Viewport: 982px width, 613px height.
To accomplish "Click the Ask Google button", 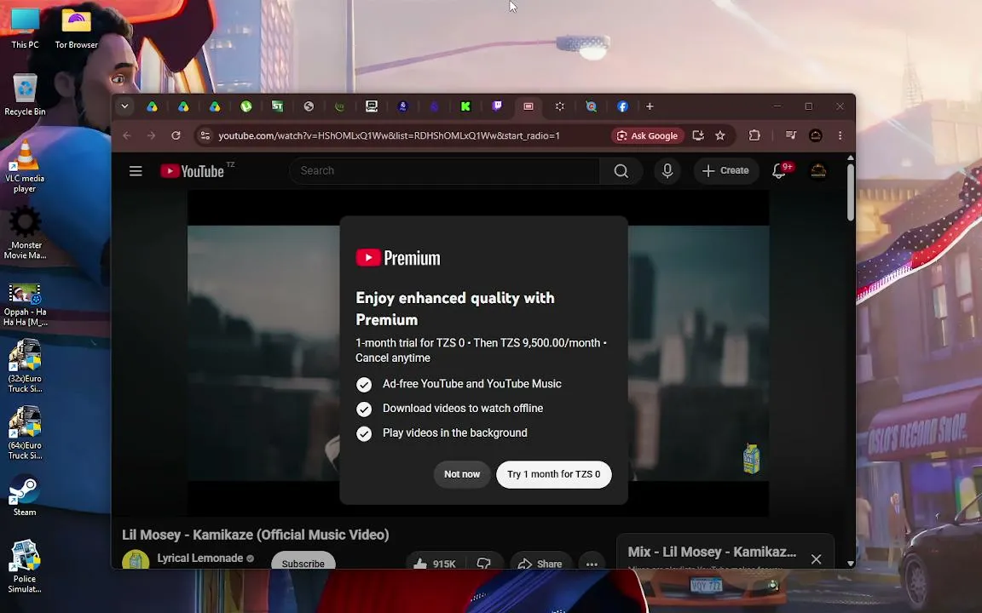I will pos(648,135).
